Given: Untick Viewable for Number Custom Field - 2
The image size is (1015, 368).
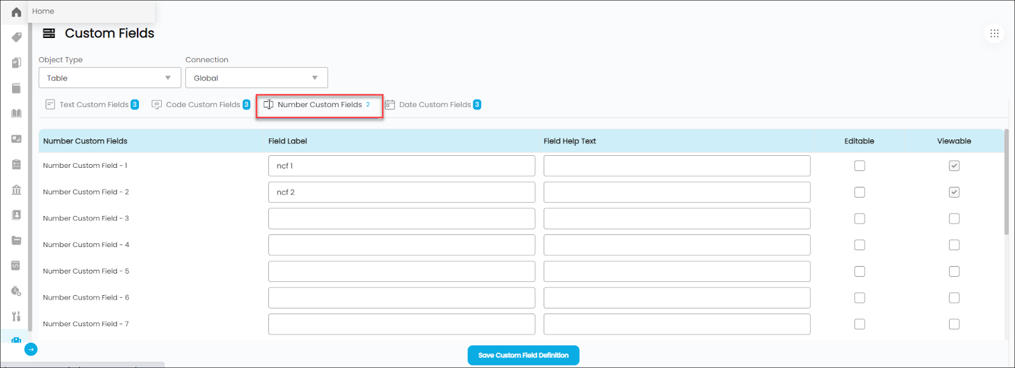Looking at the screenshot, I should tap(954, 192).
